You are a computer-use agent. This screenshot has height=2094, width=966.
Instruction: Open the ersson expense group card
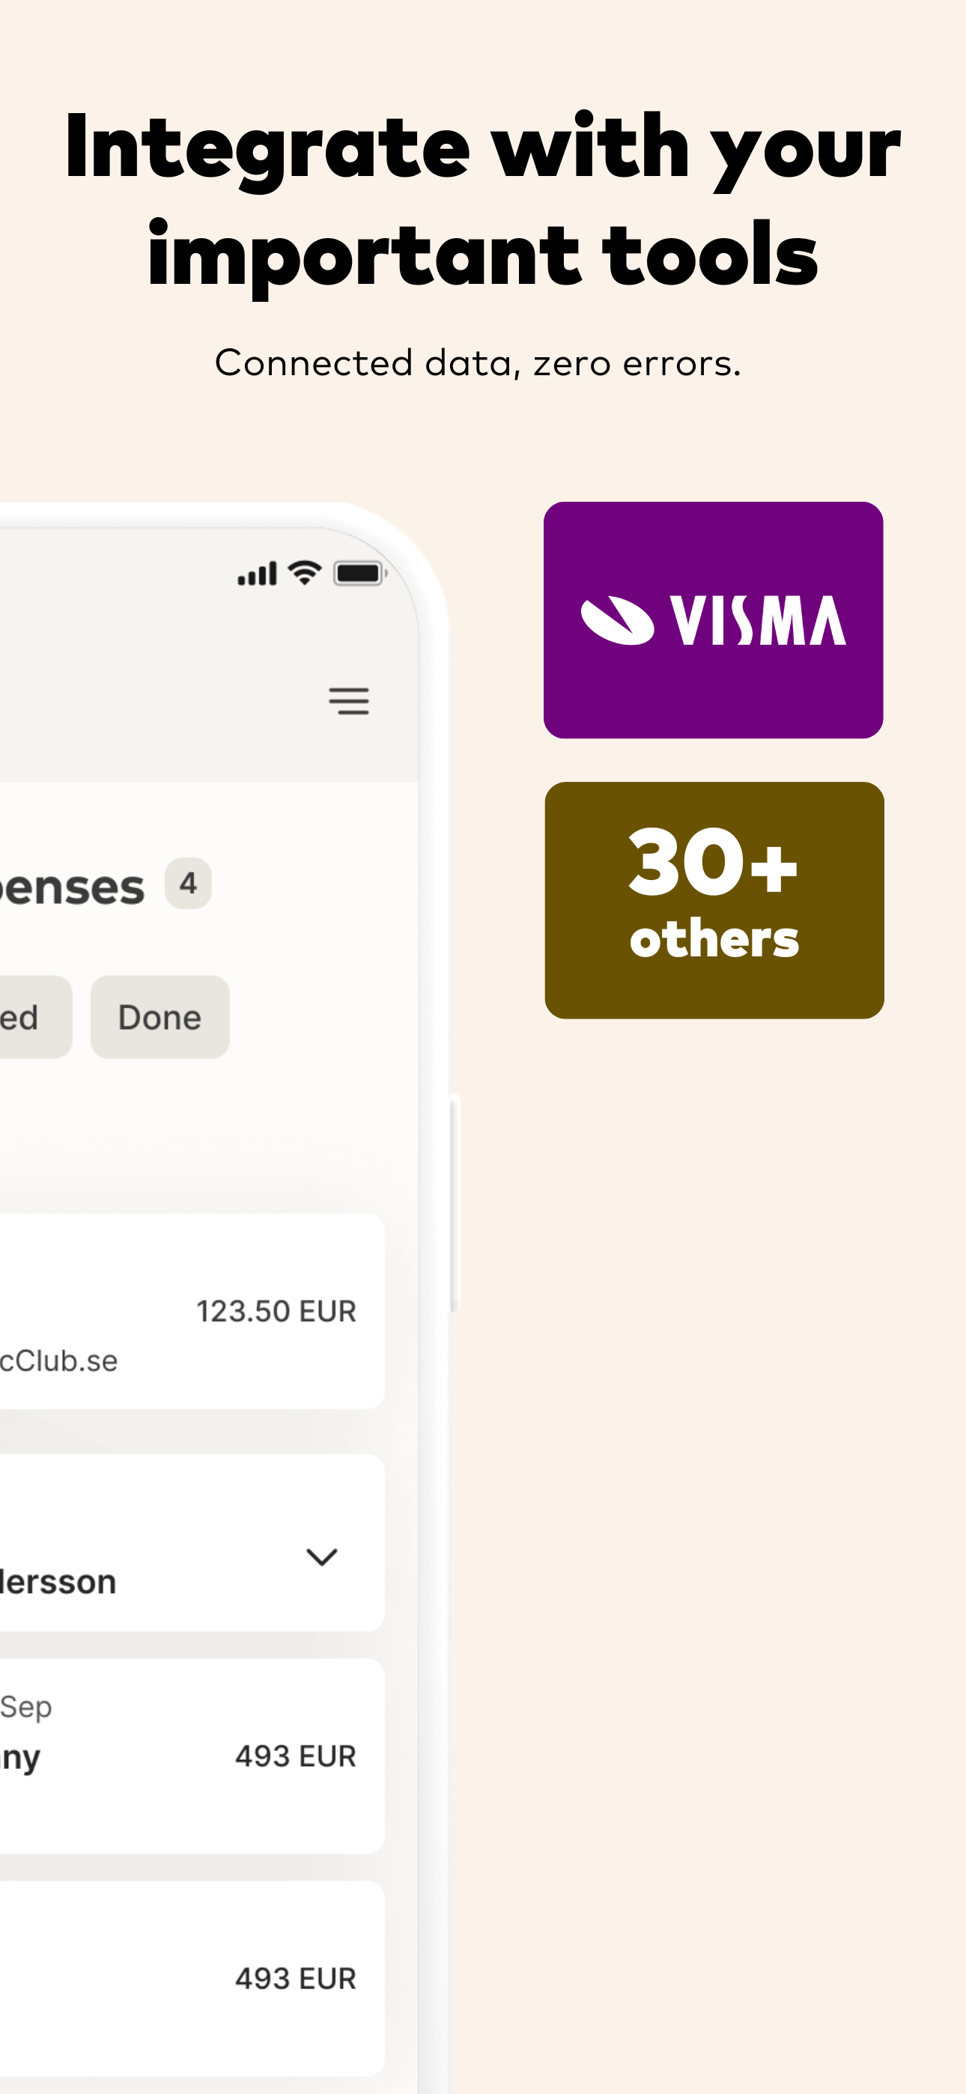192,1542
